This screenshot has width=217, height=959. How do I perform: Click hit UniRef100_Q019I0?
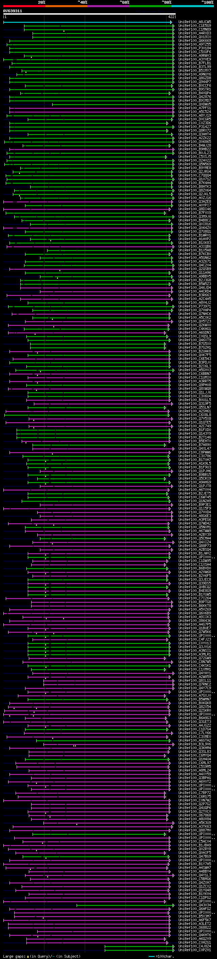coord(195,37)
